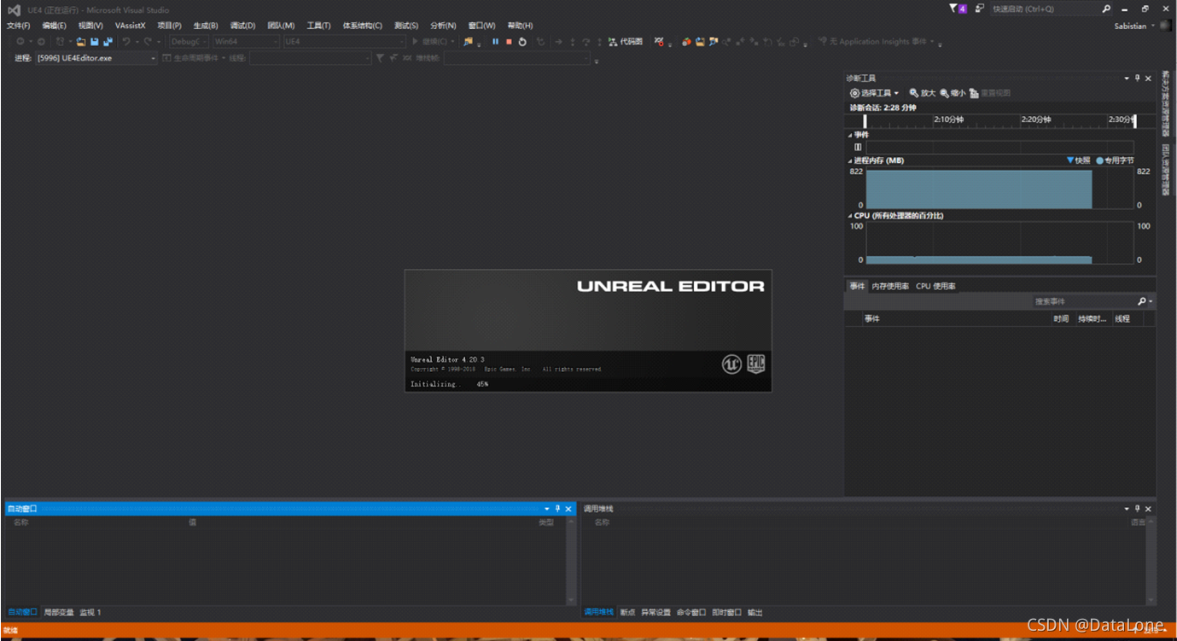Image resolution: width=1177 pixels, height=641 pixels.
Task: Switch to the 内存使用率 tab
Action: [x=890, y=286]
